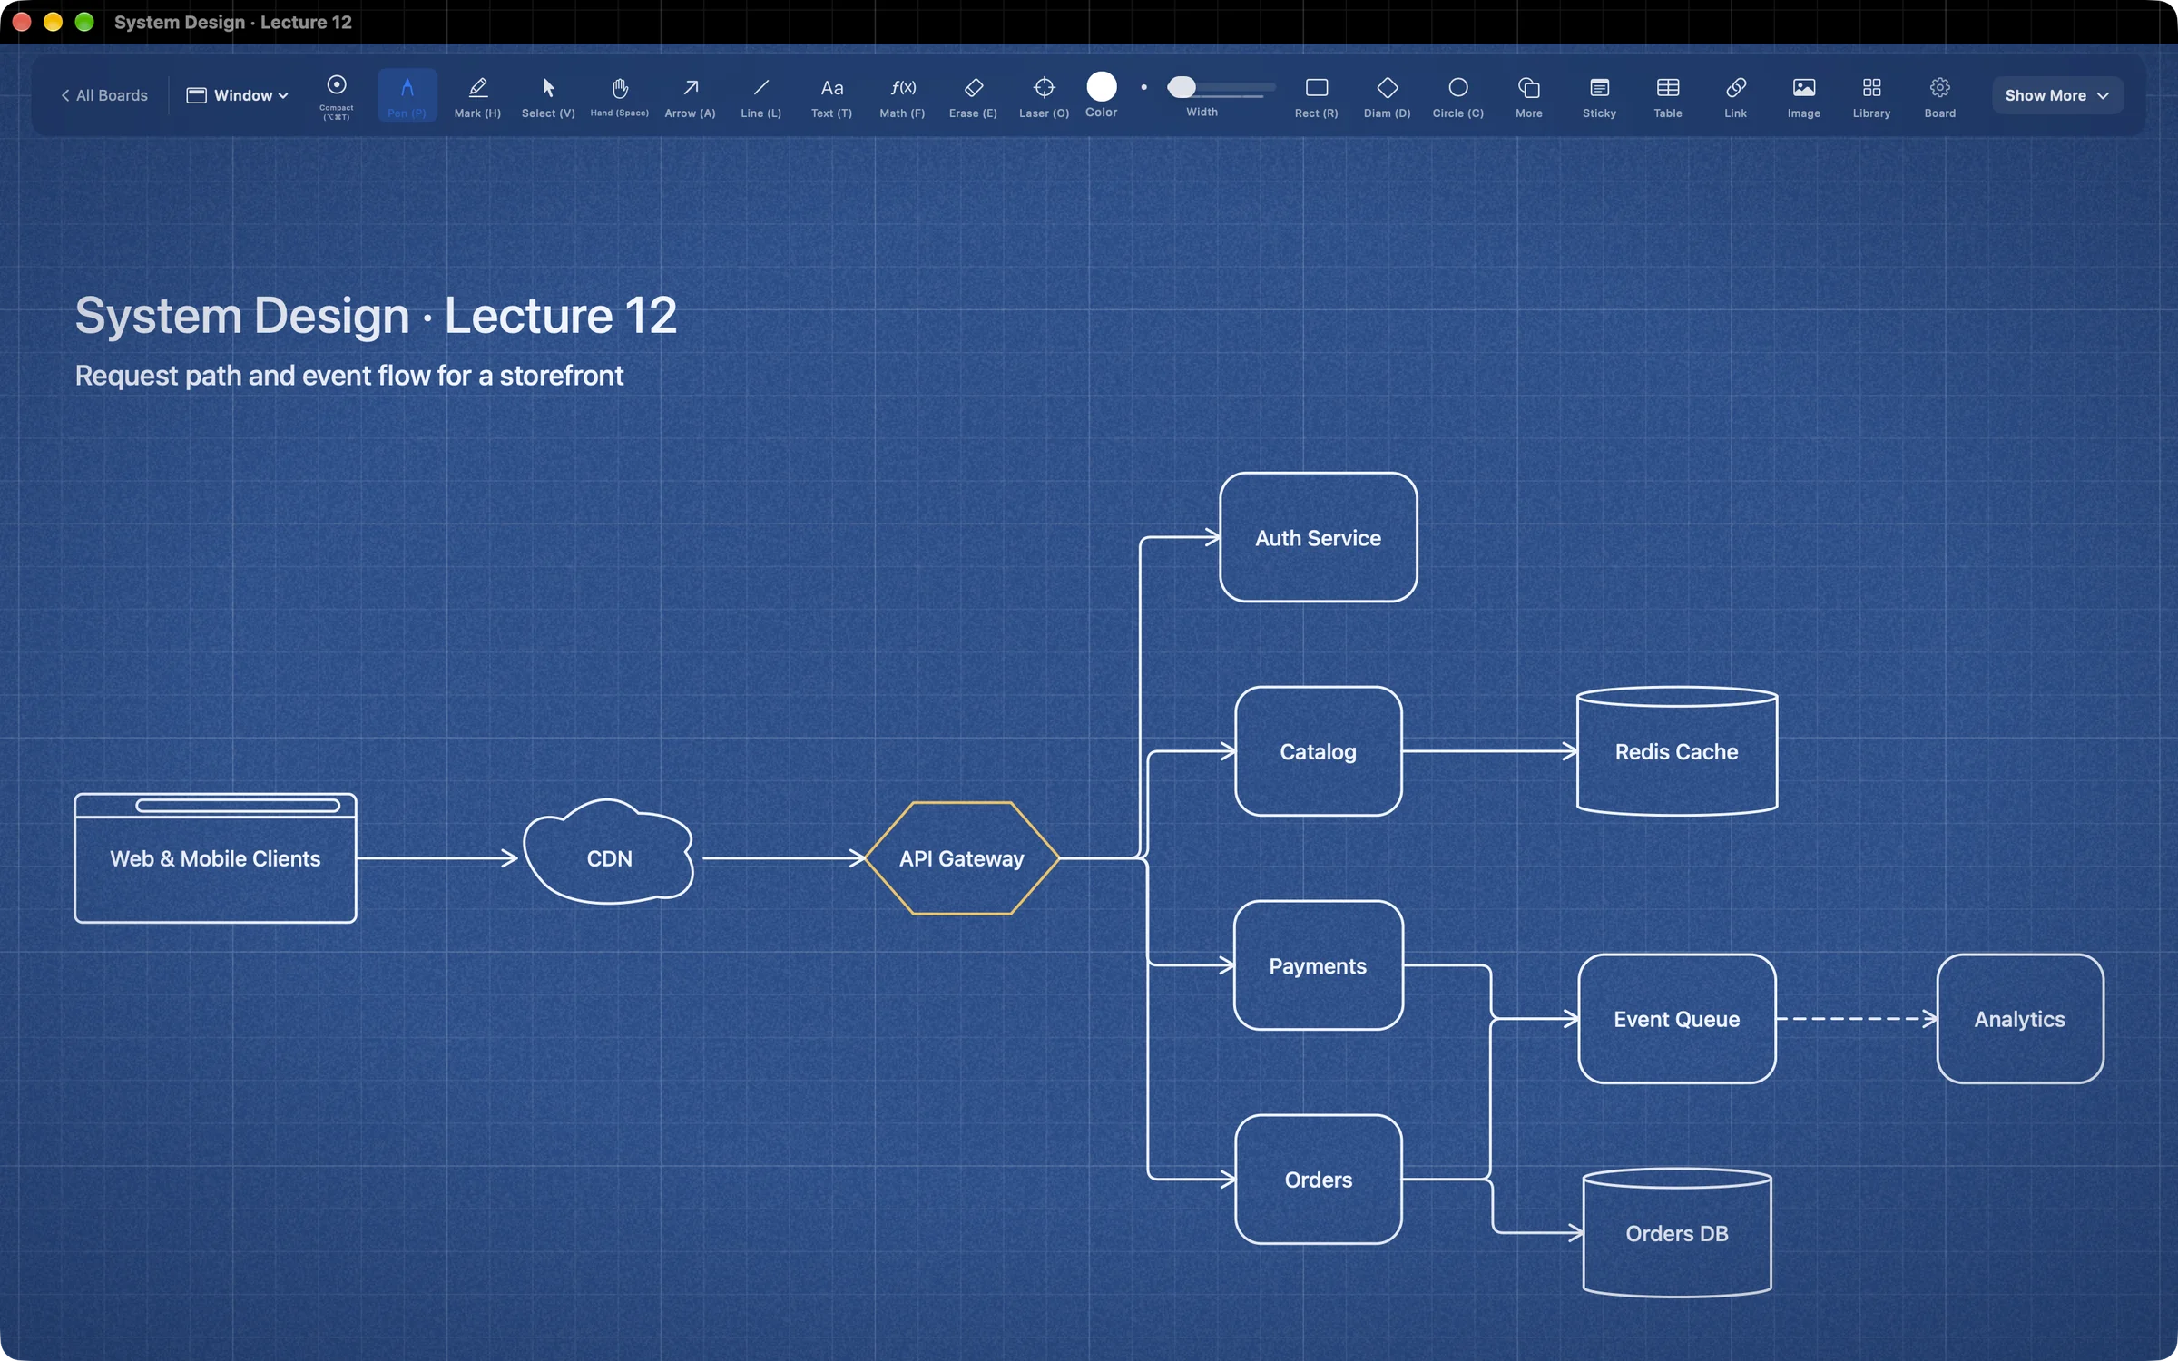Select the Diam diamond shape tool
This screenshot has height=1361, width=2178.
pos(1387,95)
